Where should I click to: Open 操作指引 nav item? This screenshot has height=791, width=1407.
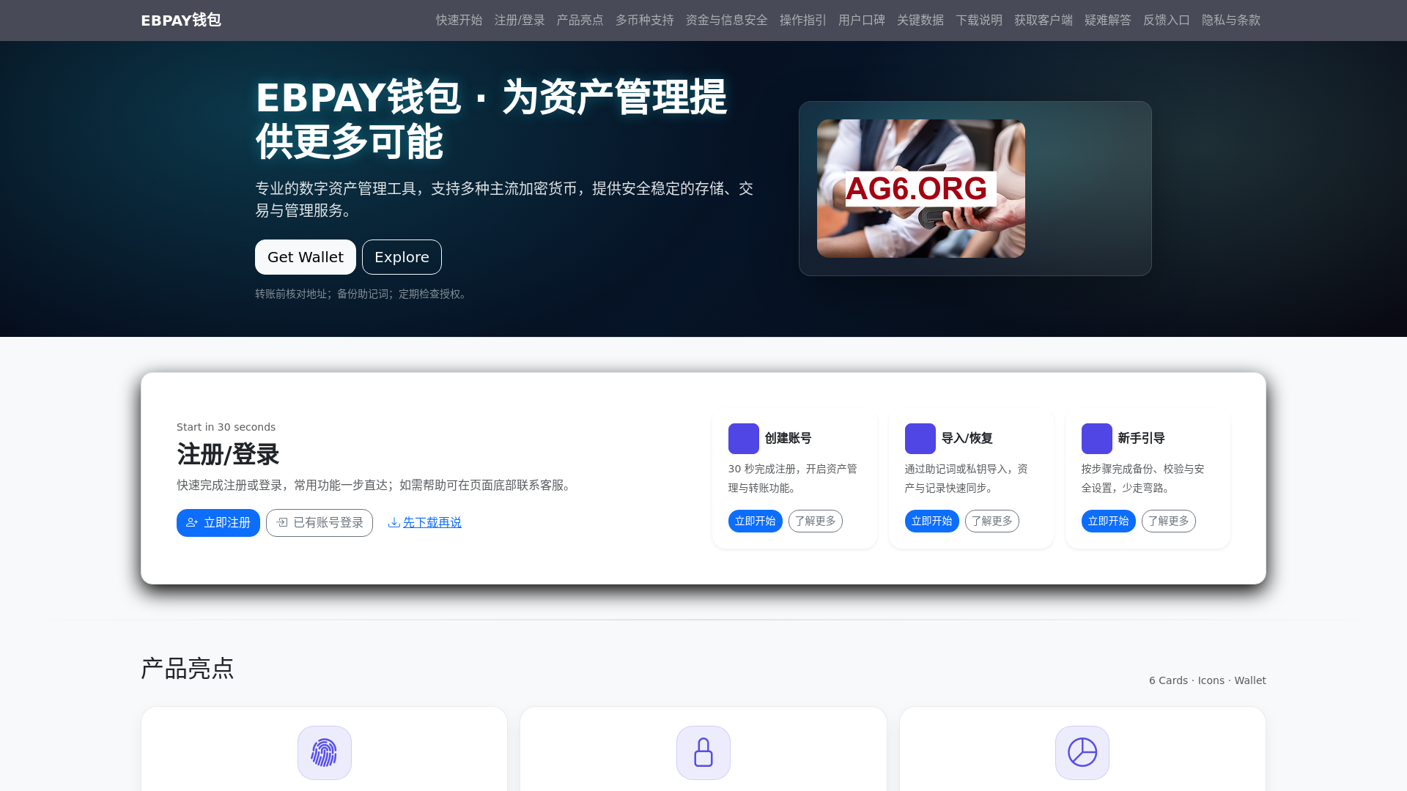(x=803, y=21)
